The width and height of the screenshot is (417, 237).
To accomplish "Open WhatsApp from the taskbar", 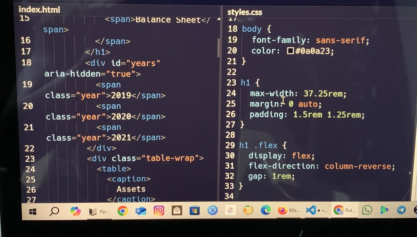I will 367,210.
